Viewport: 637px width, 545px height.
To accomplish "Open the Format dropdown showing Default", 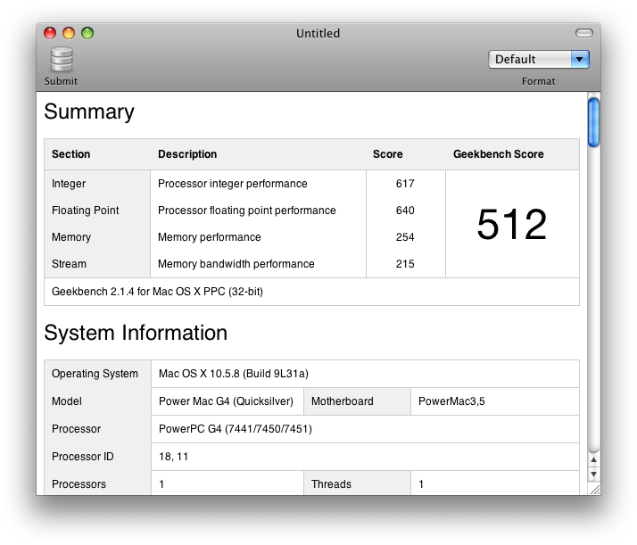I will [x=539, y=59].
